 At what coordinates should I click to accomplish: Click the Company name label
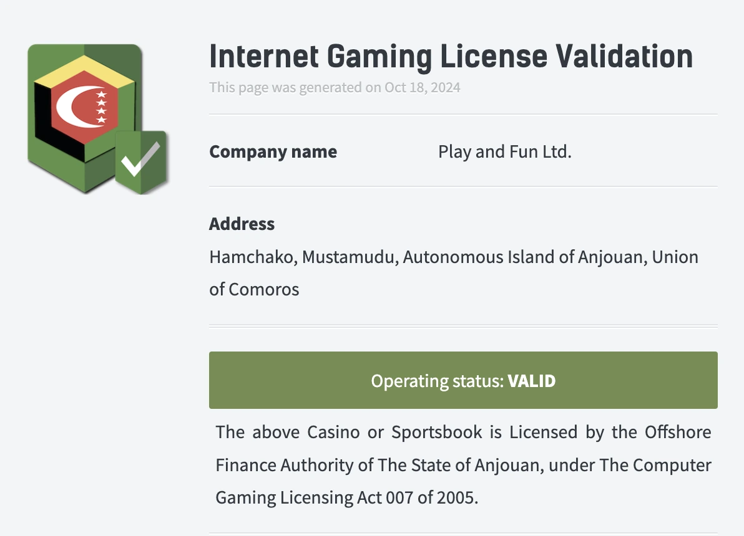(273, 151)
